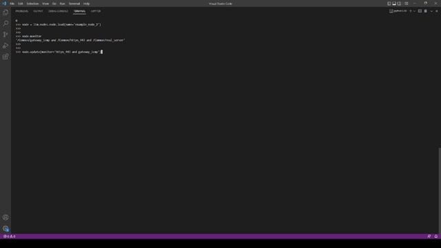Image resolution: width=441 pixels, height=248 pixels.
Task: Click the node.monitor command line
Action: tap(28, 37)
